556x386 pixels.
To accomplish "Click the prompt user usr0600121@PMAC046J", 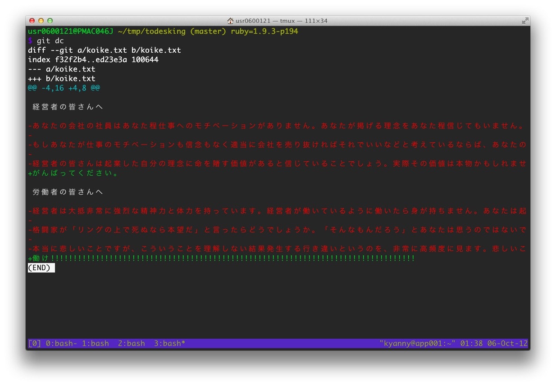I will coord(71,32).
